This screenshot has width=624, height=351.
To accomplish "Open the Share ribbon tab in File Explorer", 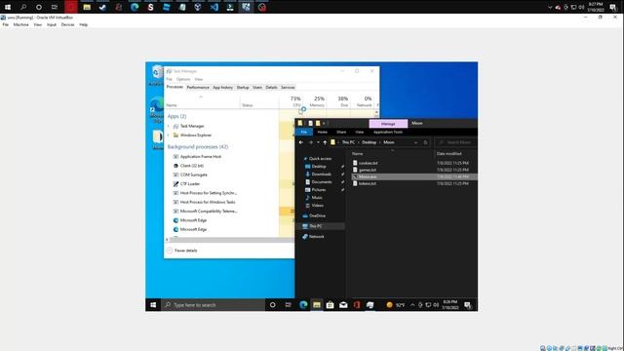I will (x=341, y=132).
